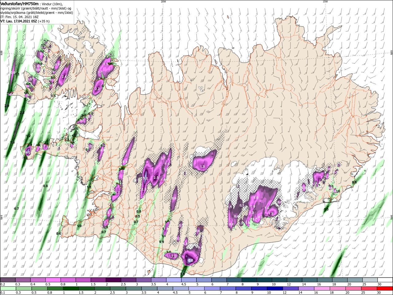Pick the bright pink top-row swatch at 0.5
Image resolution: width=393 pixels, height=295 pixels.
53,280
